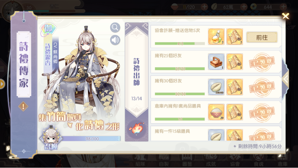This screenshot has width=298, height=168.
Task: Close the event panel with X
Action: (285, 16)
